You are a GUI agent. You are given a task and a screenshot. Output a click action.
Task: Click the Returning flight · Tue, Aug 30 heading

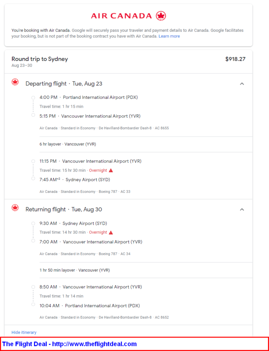point(63,210)
